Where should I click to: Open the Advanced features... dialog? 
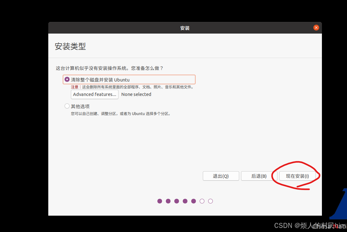coord(95,94)
